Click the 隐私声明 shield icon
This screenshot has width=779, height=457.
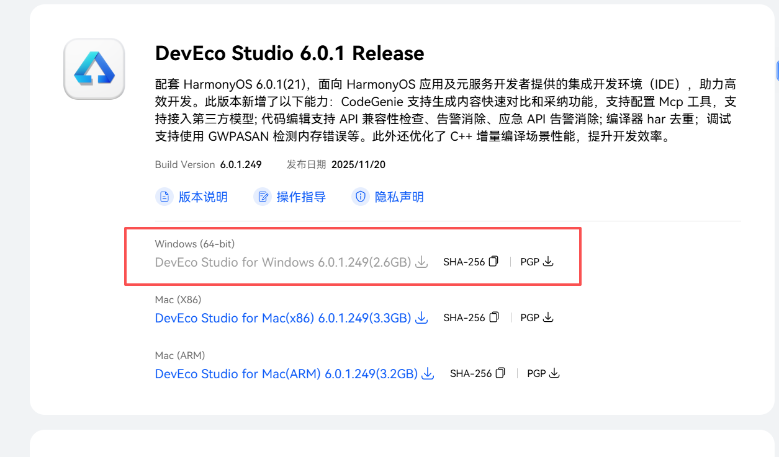point(360,197)
